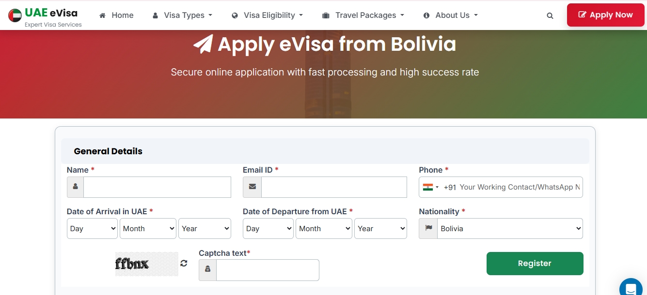Open the India flag country code selector
This screenshot has width=647, height=295.
point(430,187)
